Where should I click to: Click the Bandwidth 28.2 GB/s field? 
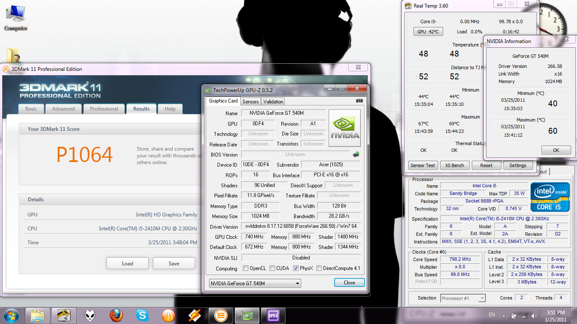pyautogui.click(x=339, y=216)
